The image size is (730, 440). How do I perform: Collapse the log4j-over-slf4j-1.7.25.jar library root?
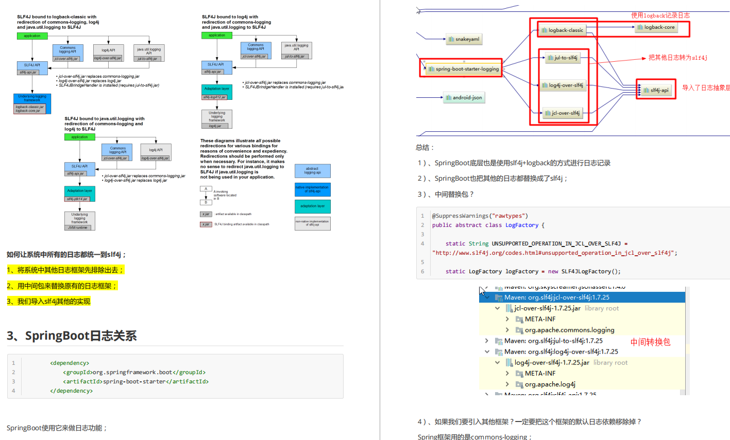pos(497,362)
